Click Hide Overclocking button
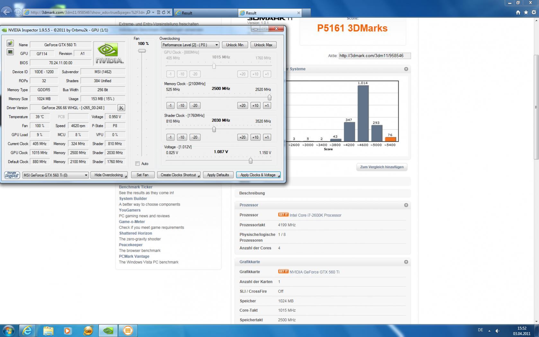Image resolution: width=539 pixels, height=337 pixels. click(x=109, y=175)
